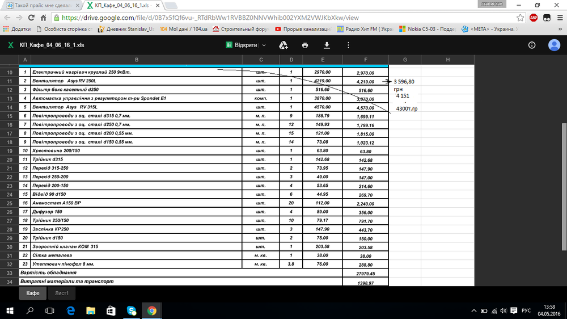The width and height of the screenshot is (567, 319).
Task: Switch to Такой прайс browser tab
Action: 41,6
